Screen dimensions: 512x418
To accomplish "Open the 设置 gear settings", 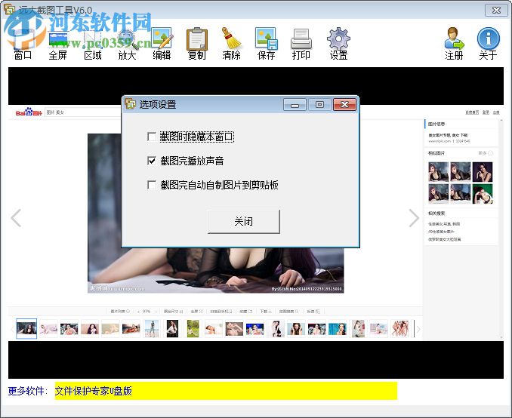I will point(338,44).
